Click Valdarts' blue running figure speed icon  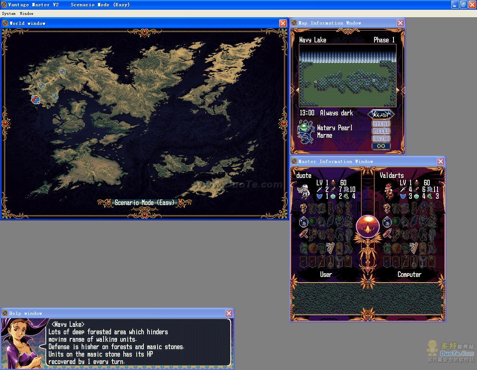[x=430, y=189]
